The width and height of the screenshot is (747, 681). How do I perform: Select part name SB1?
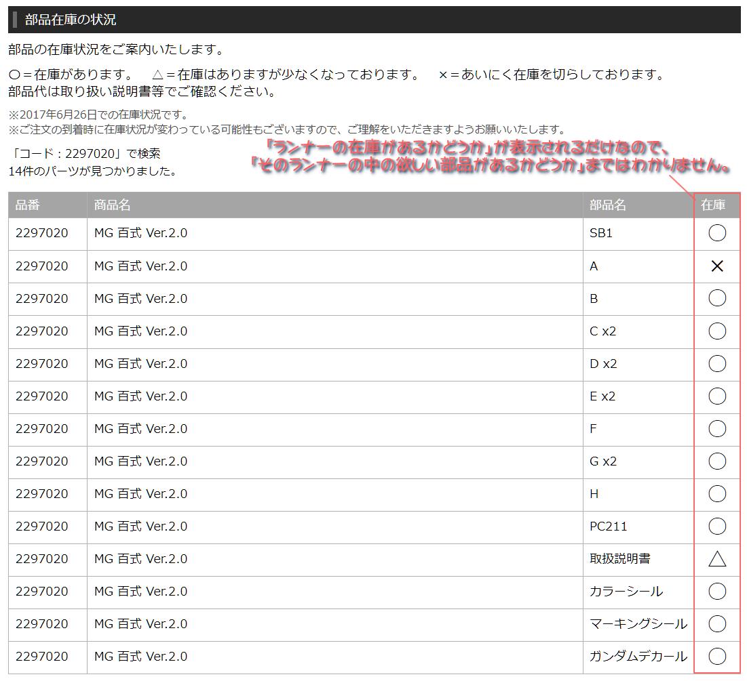pos(600,232)
